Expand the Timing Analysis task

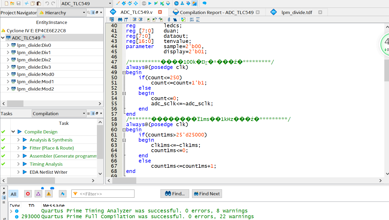18,164
